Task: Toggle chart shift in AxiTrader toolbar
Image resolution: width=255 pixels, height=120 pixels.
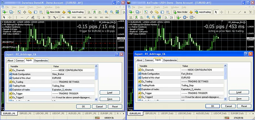Action: (171, 17)
